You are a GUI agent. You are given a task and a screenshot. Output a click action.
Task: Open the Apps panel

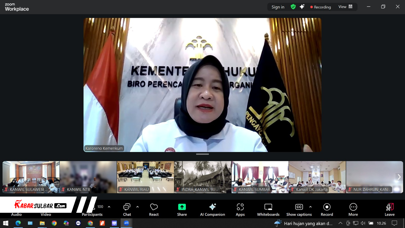240,210
